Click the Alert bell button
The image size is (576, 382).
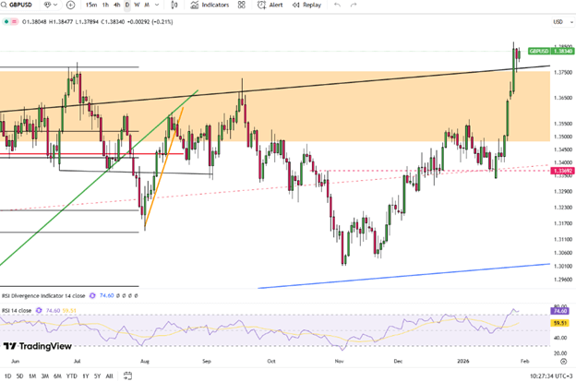pyautogui.click(x=270, y=6)
